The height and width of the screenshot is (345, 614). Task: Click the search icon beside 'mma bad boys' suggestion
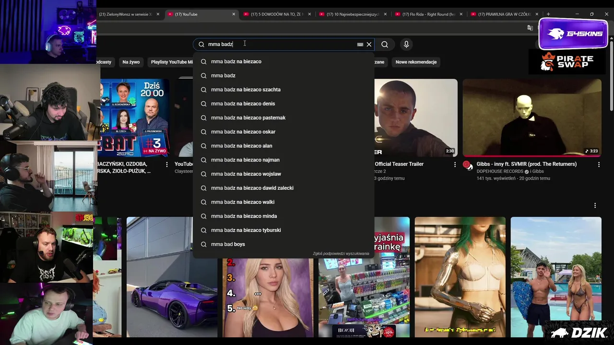(x=203, y=244)
